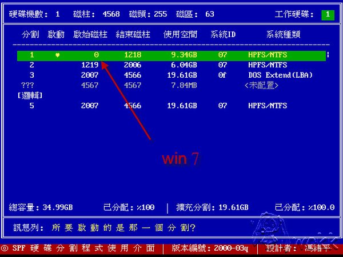Click the 6.04GB size value

[x=184, y=65]
